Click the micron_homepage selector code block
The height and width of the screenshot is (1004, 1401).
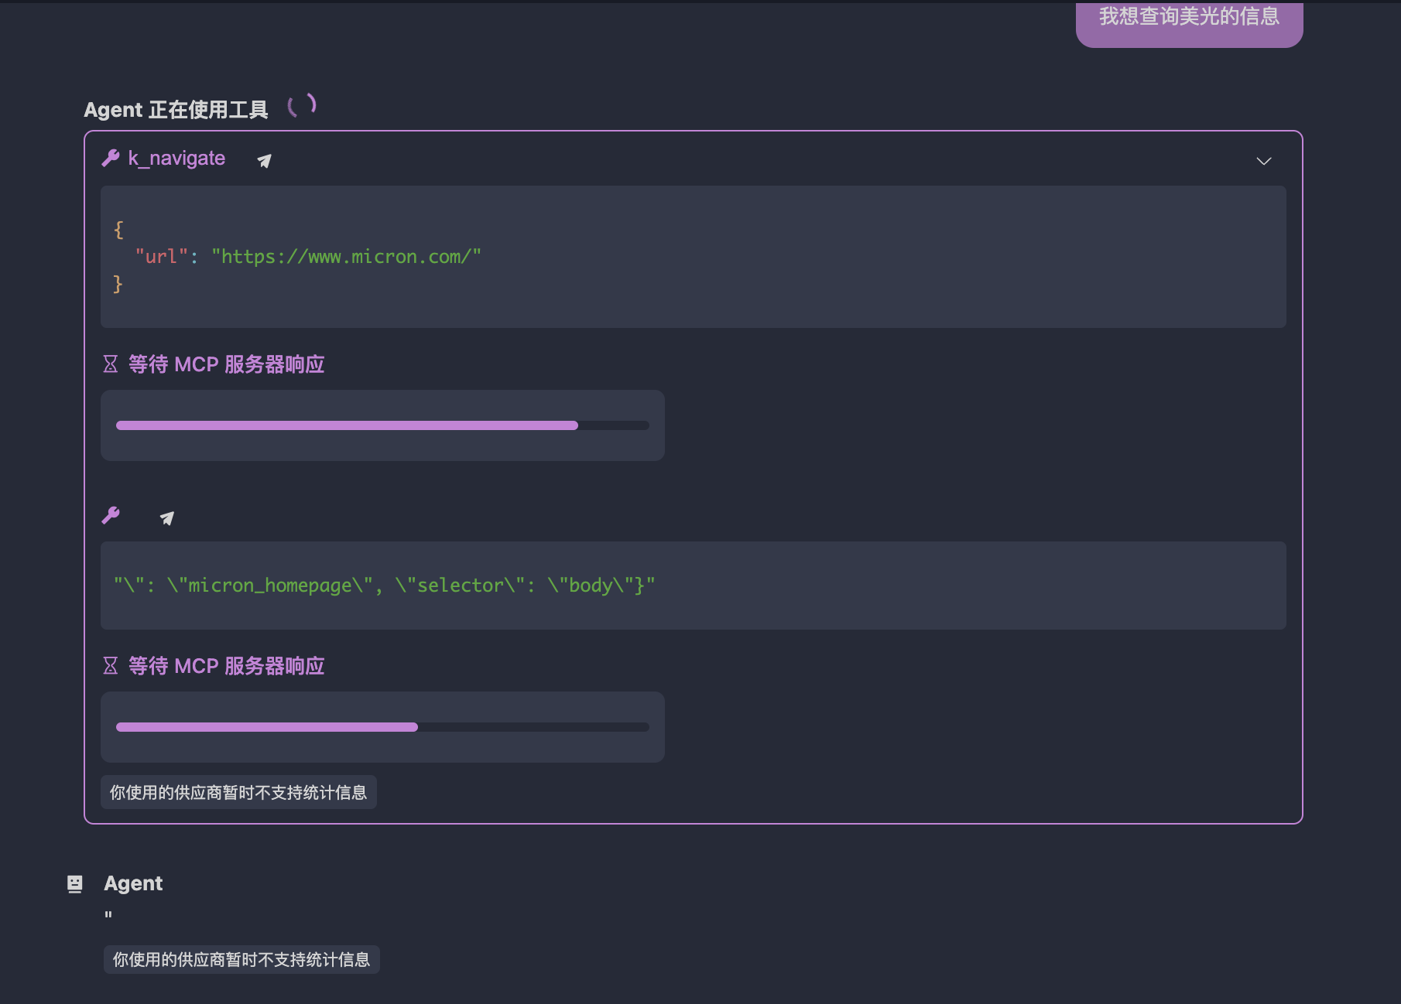pyautogui.click(x=693, y=586)
